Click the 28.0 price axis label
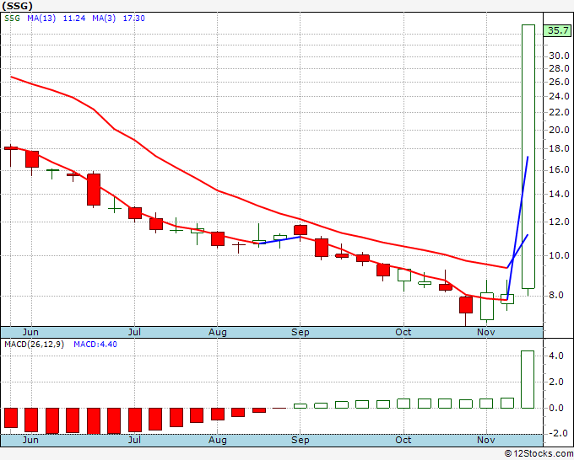This screenshot has height=460, width=574. point(559,68)
